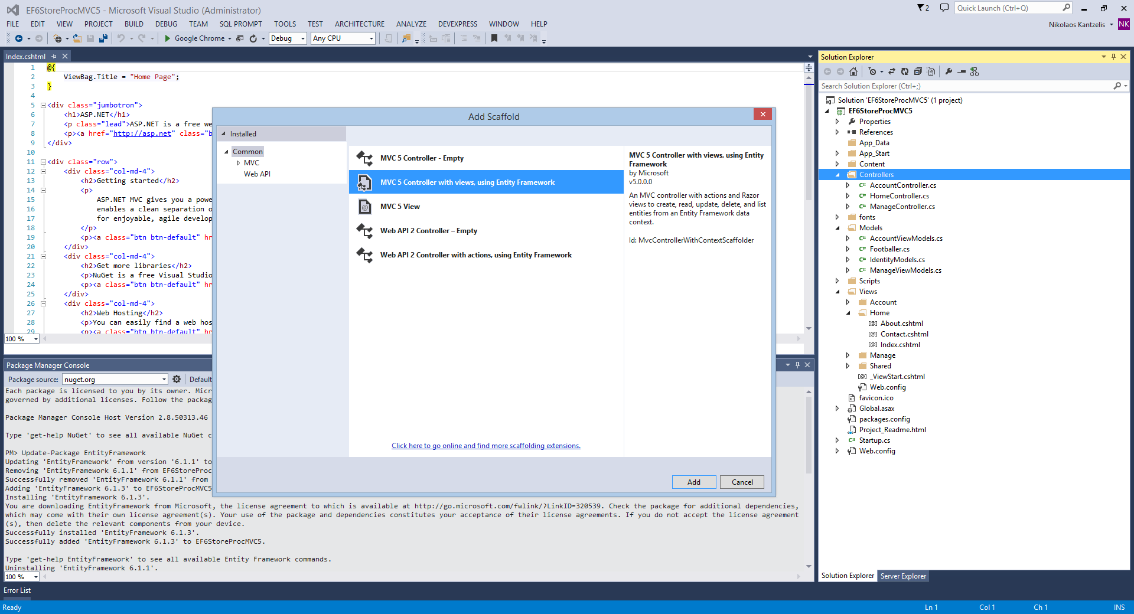This screenshot has height=614, width=1134.
Task: Click the Navigate Backward toolbar arrow
Action: point(19,38)
